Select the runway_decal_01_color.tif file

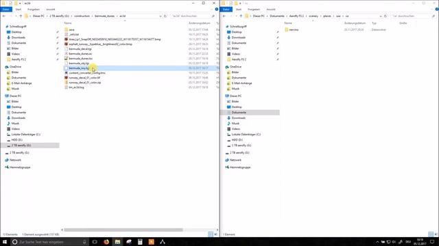pyautogui.click(x=84, y=77)
